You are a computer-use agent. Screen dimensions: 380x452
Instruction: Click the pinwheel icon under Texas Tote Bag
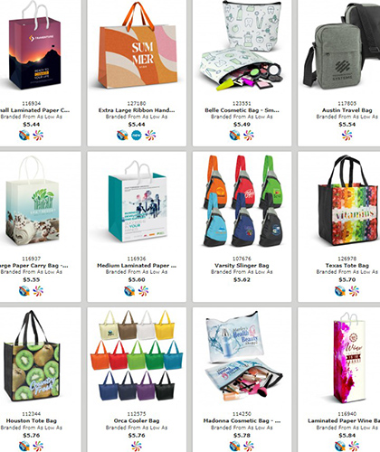pyautogui.click(x=354, y=291)
